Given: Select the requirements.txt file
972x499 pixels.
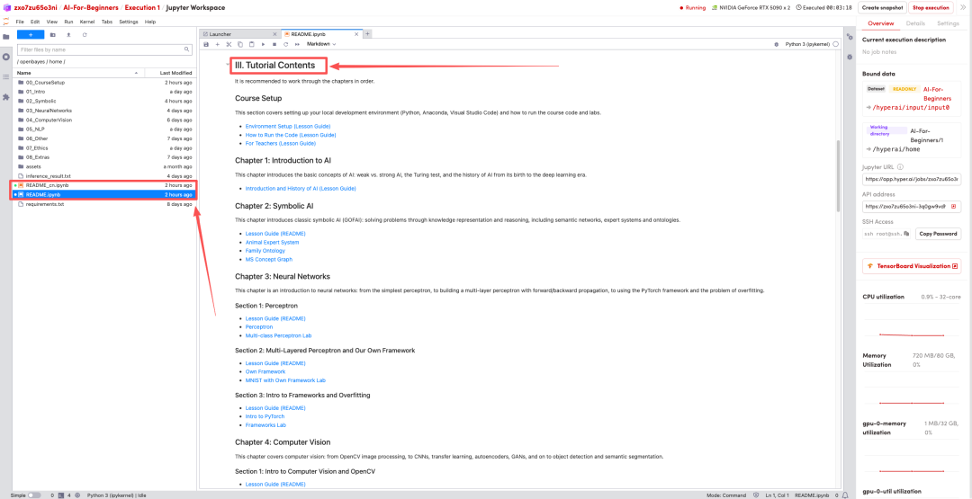Looking at the screenshot, I should [x=104, y=204].
